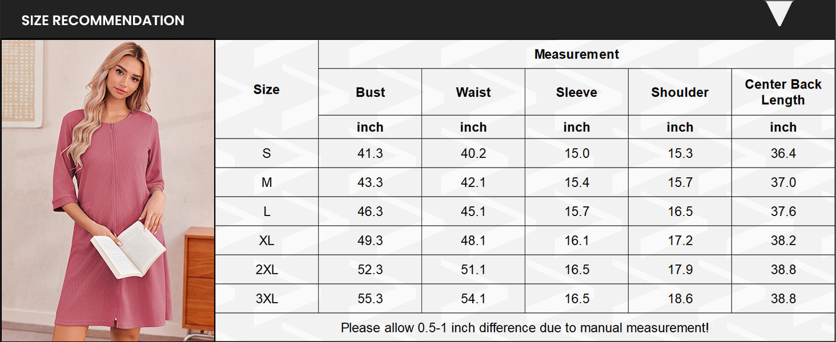Select the Shoulder column header
The width and height of the screenshot is (836, 342).
(680, 92)
